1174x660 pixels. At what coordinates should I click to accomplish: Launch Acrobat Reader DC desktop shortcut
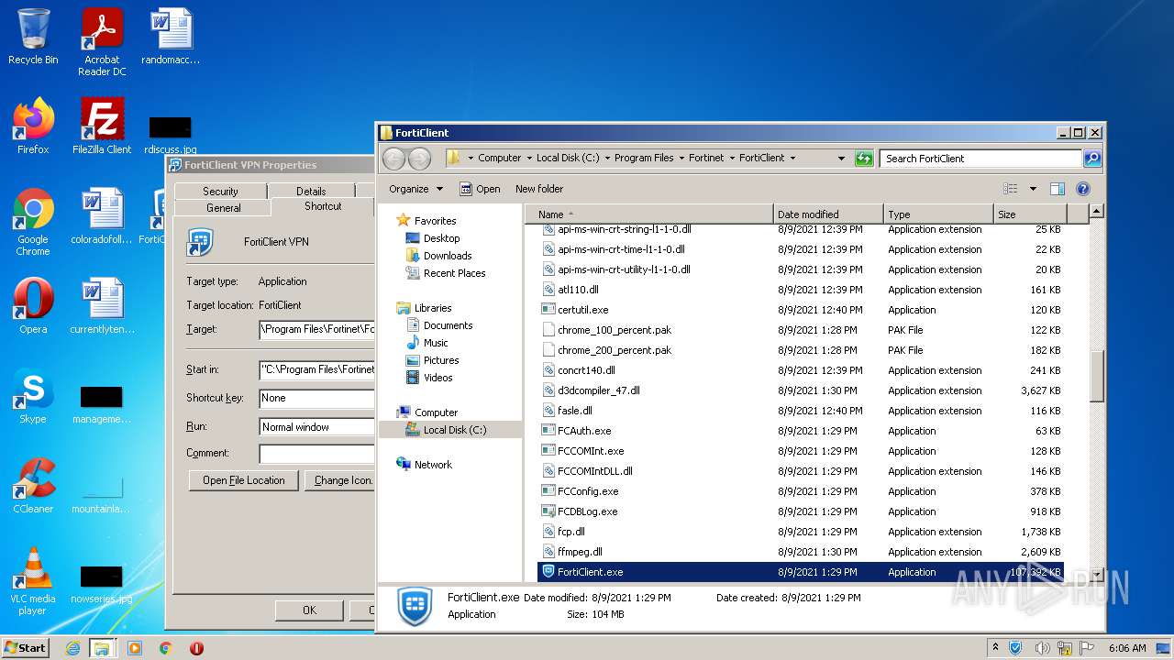[102, 42]
